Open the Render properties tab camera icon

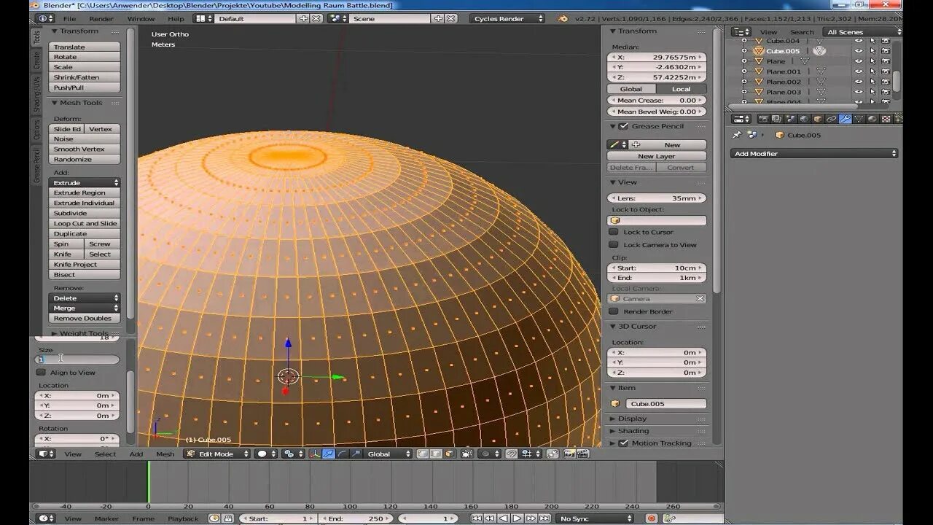763,119
